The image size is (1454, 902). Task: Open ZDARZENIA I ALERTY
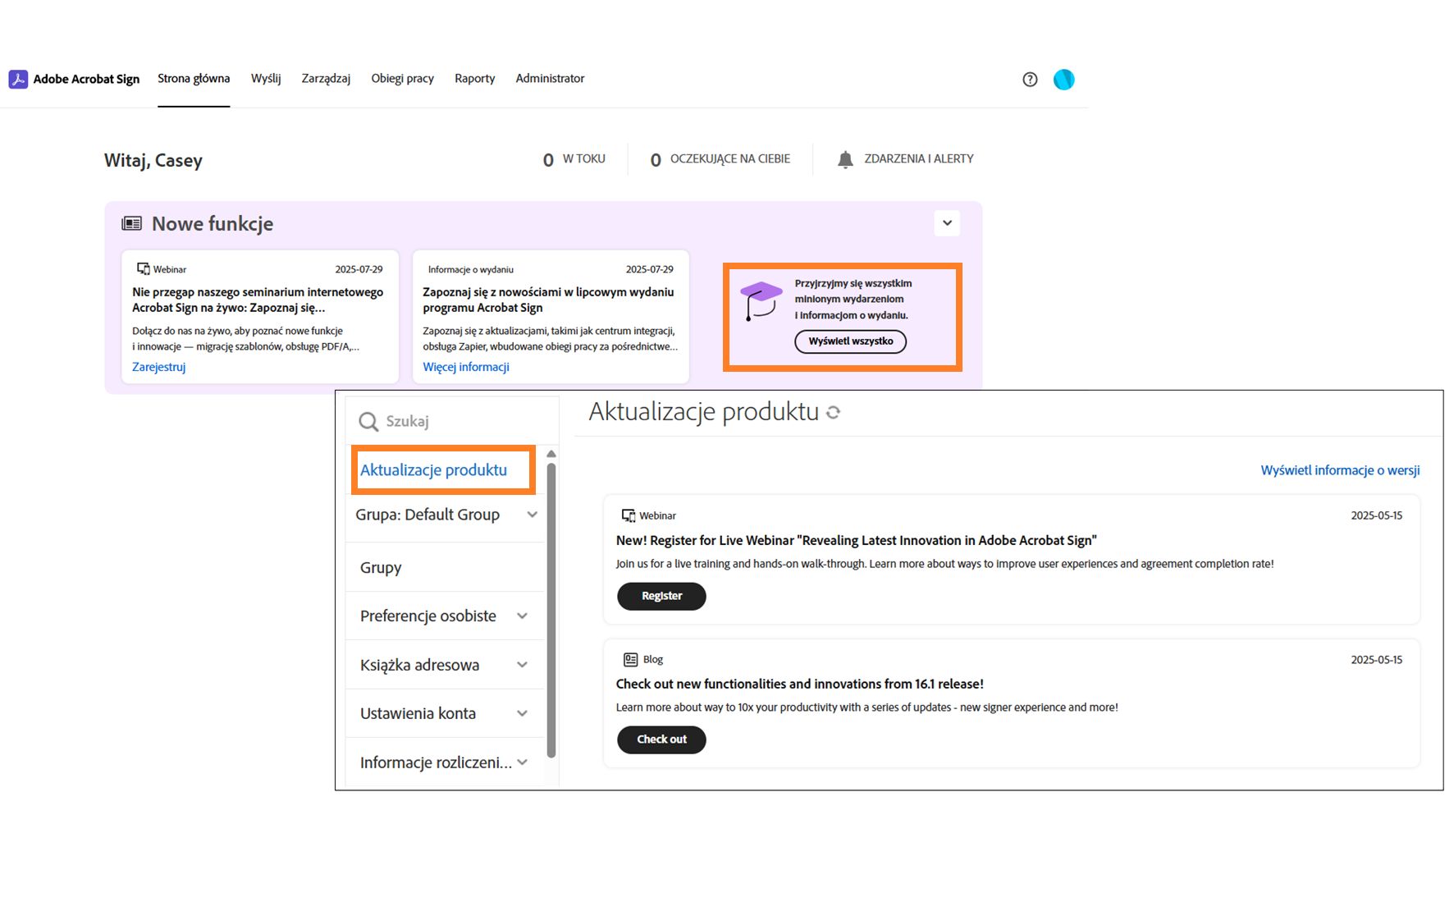[905, 159]
